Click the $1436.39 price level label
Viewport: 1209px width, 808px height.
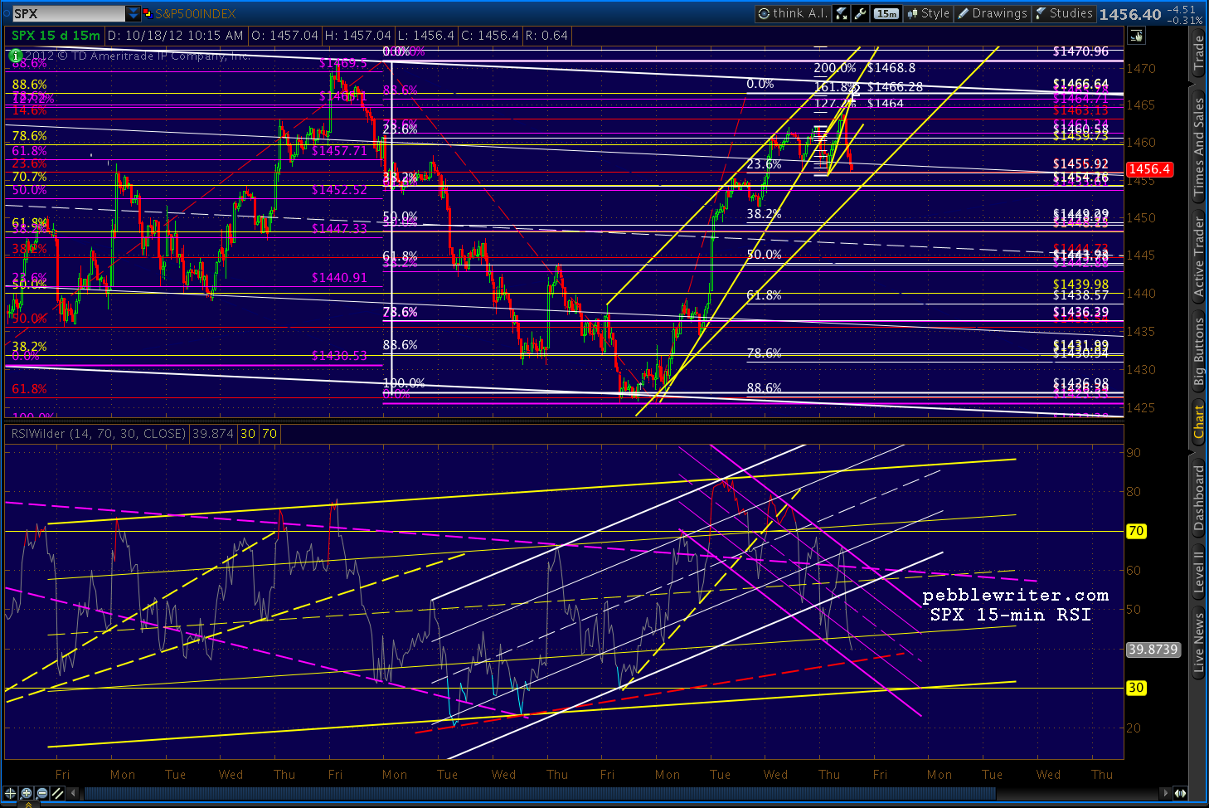1080,312
